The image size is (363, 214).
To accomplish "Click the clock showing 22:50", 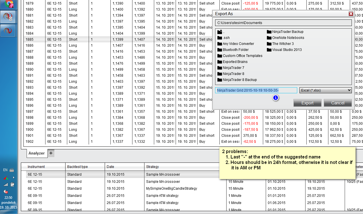I will [8, 198].
